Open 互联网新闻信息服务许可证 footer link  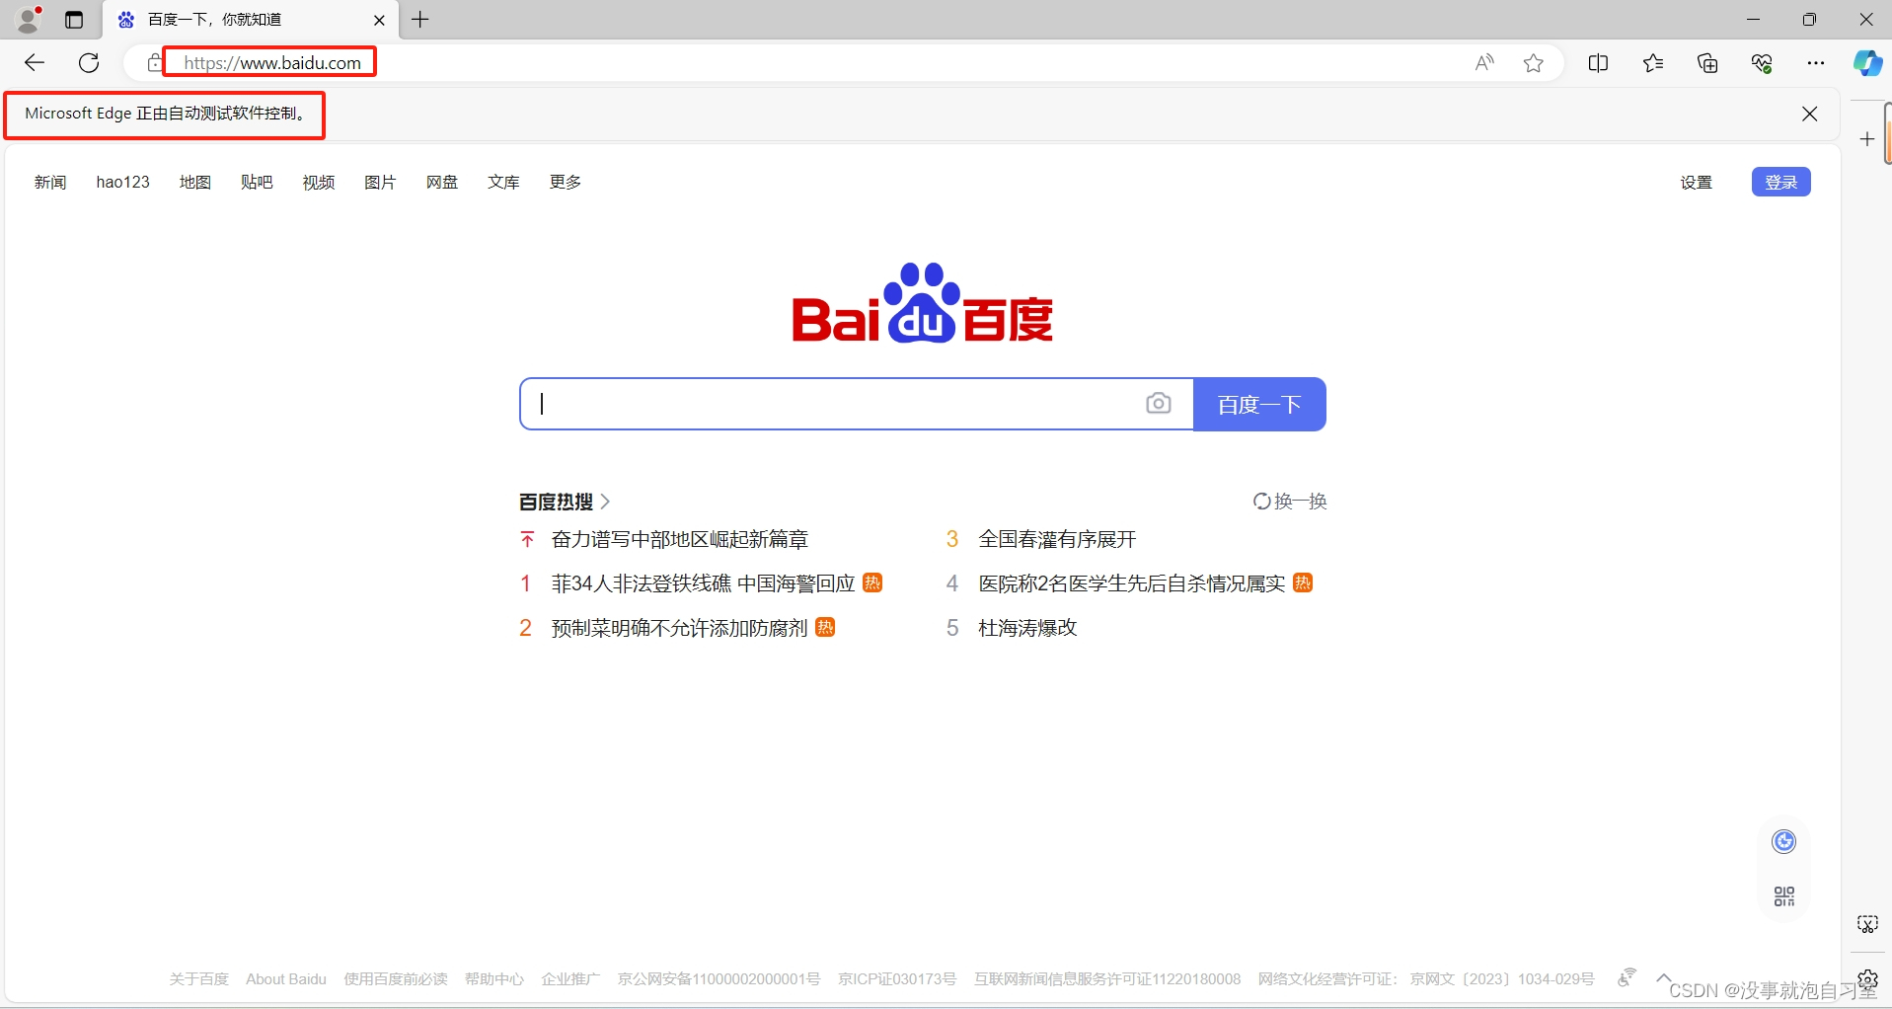coord(1107,979)
